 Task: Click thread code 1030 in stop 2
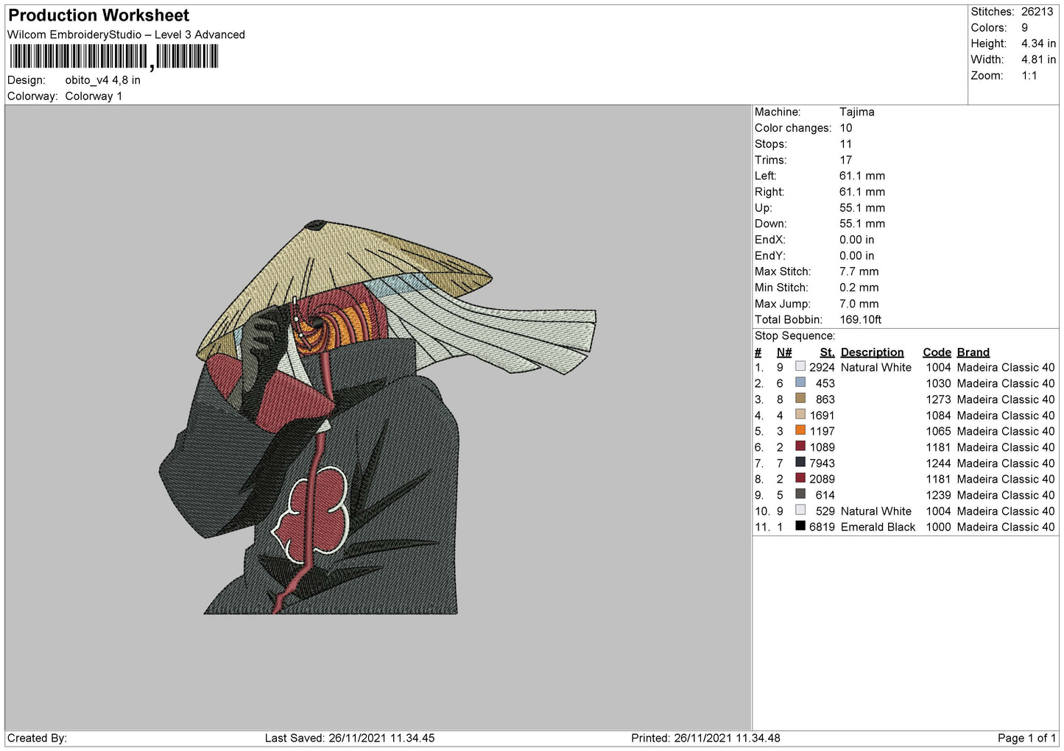click(x=939, y=384)
